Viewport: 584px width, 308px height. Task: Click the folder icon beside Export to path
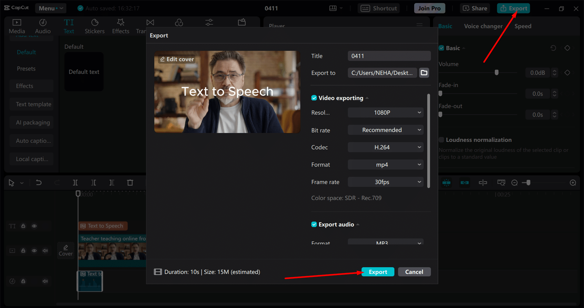coord(424,73)
